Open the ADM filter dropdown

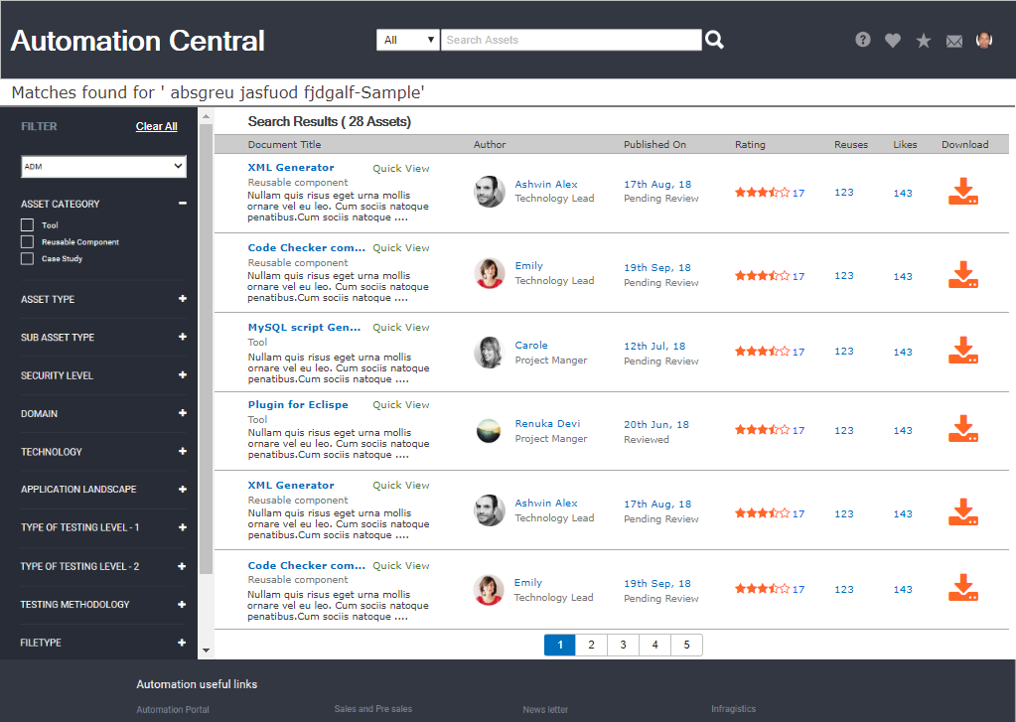tap(104, 167)
